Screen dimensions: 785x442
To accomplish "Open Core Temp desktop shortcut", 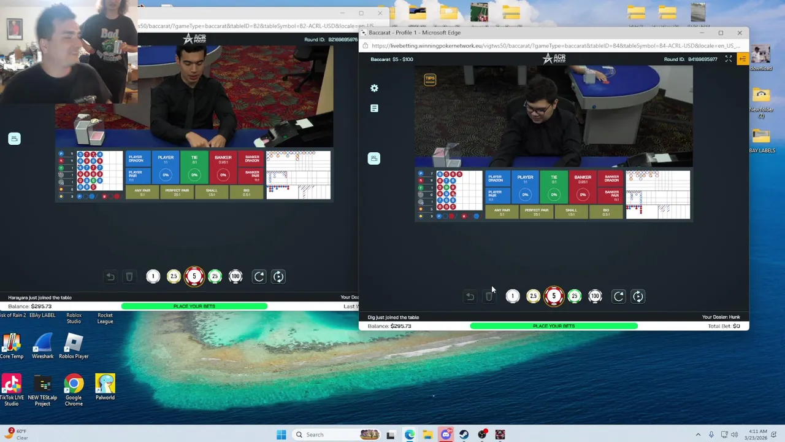I will 12,347.
